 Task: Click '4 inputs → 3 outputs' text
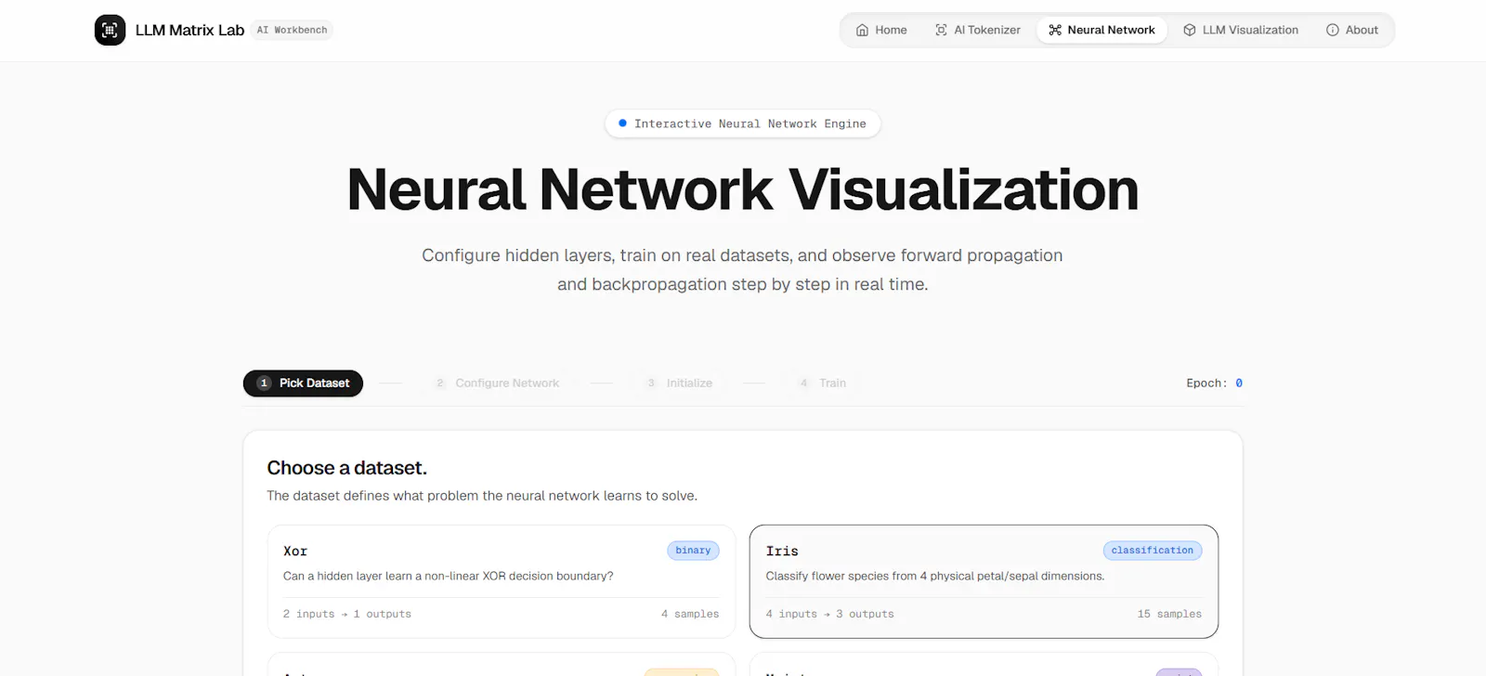(x=829, y=614)
